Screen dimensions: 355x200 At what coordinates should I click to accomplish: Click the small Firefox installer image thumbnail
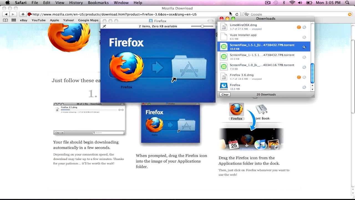point(171,123)
